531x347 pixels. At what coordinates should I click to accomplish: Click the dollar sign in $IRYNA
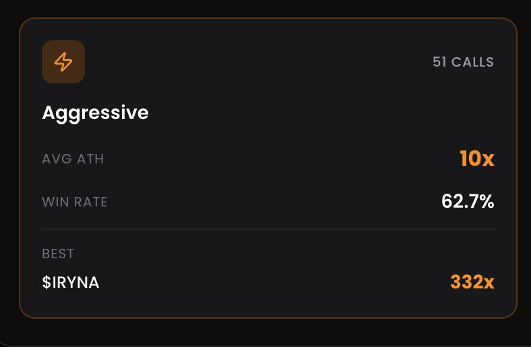(46, 282)
